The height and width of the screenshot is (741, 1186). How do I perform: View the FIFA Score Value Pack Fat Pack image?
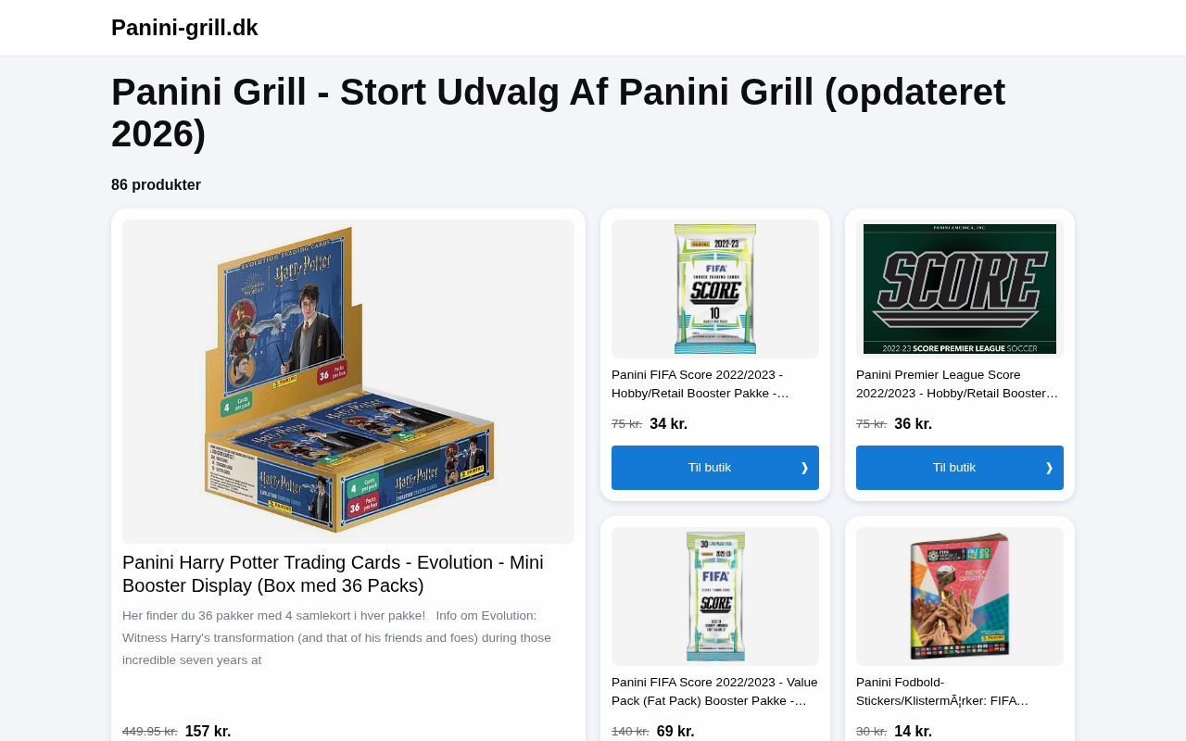715,597
